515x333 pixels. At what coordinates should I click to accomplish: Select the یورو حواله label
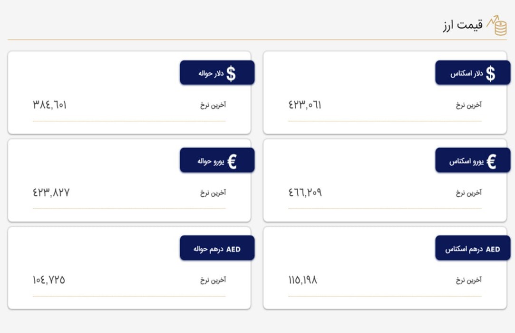[x=211, y=161]
